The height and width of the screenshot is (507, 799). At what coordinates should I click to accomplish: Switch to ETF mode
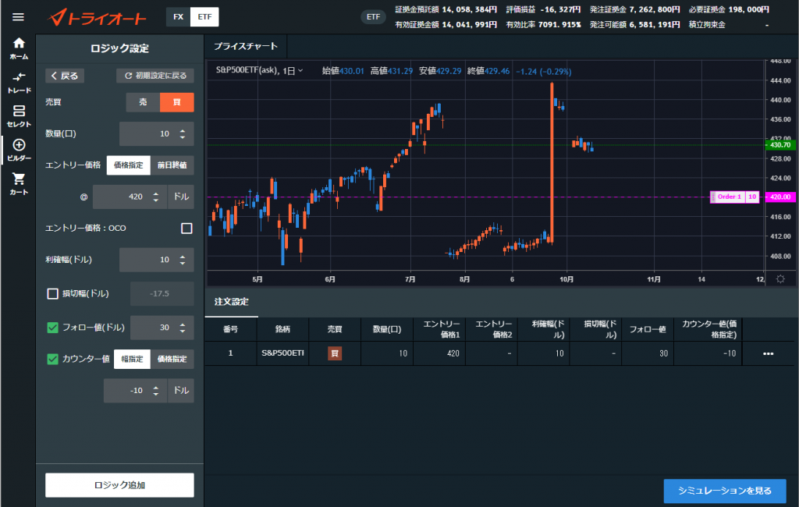pos(205,17)
